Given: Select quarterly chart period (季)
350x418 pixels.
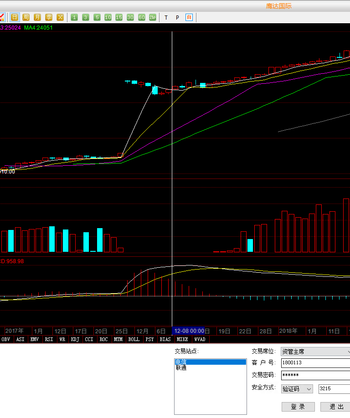Looking at the screenshot, I should (49, 17).
